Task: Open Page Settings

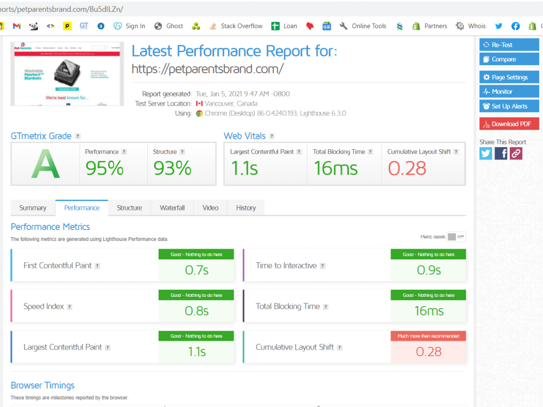Action: point(509,77)
